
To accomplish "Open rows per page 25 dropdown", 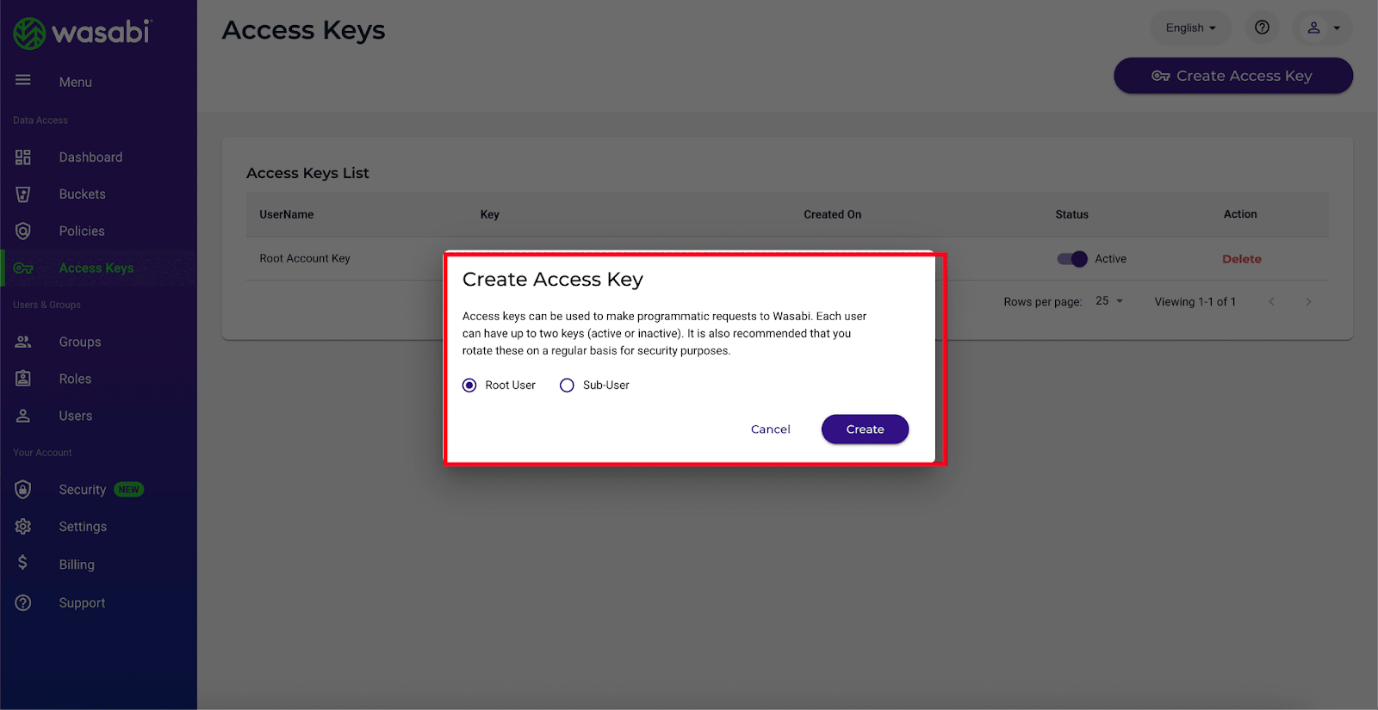I will pyautogui.click(x=1109, y=301).
